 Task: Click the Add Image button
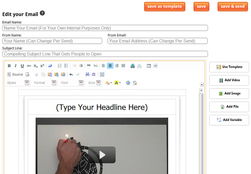(x=229, y=93)
